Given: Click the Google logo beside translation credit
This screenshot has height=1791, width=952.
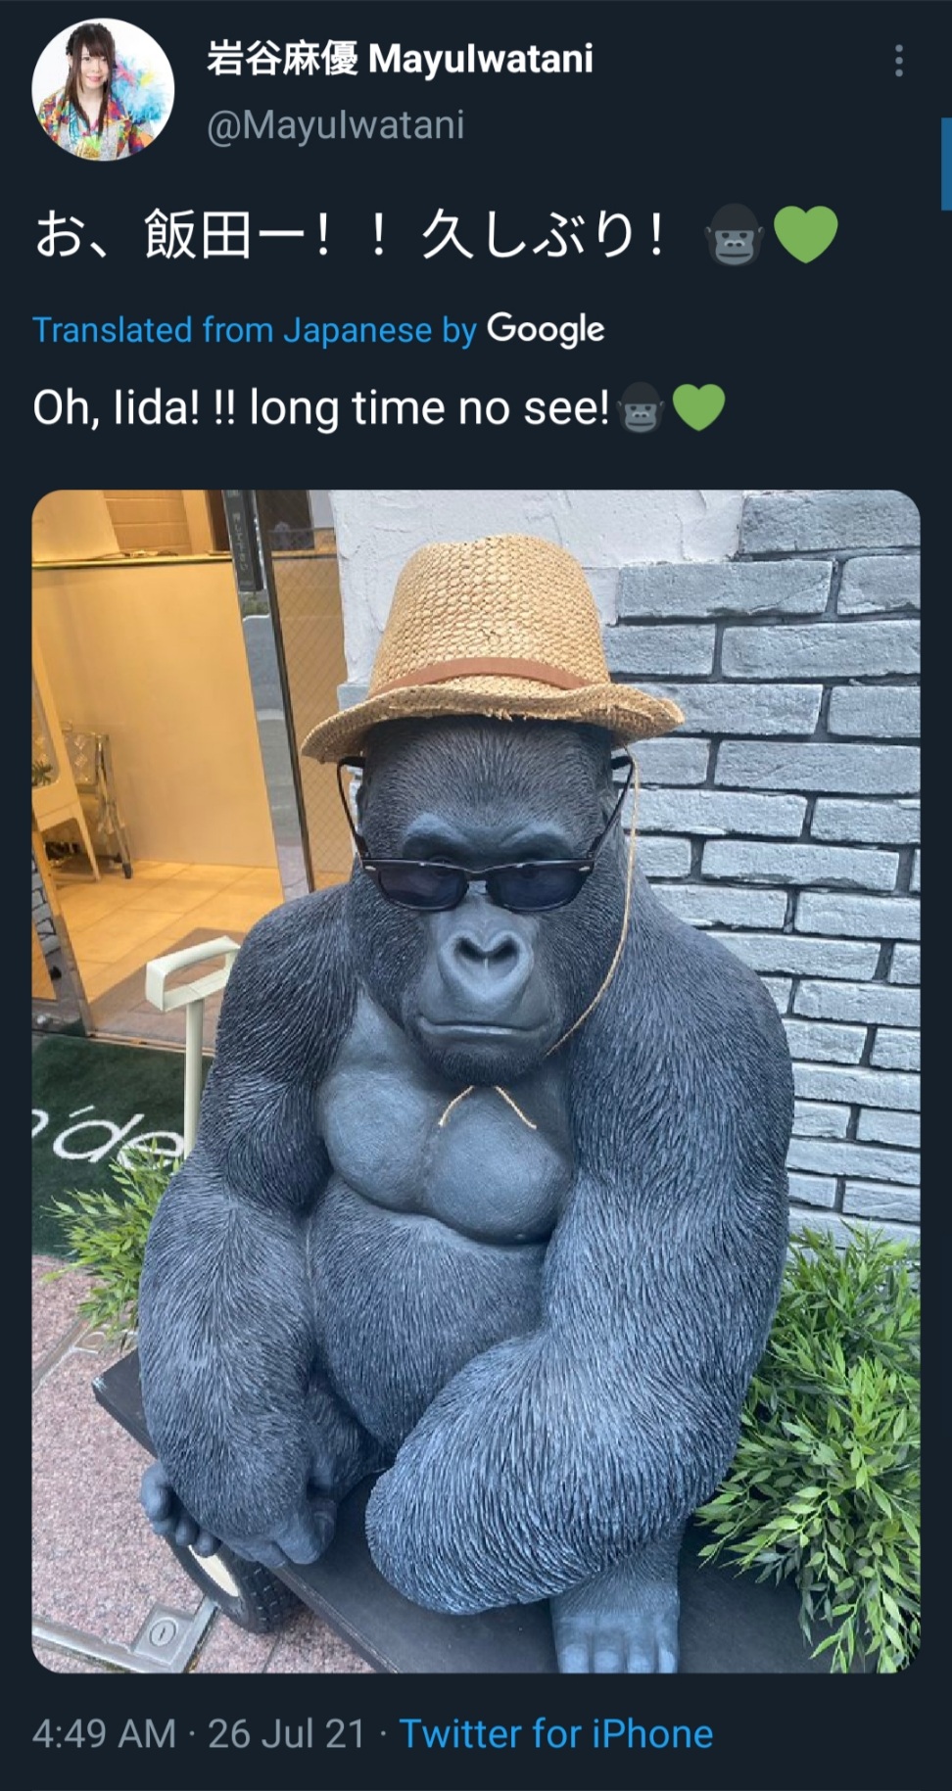Looking at the screenshot, I should pos(546,330).
